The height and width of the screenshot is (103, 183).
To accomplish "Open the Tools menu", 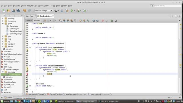I will pos(58,6).
